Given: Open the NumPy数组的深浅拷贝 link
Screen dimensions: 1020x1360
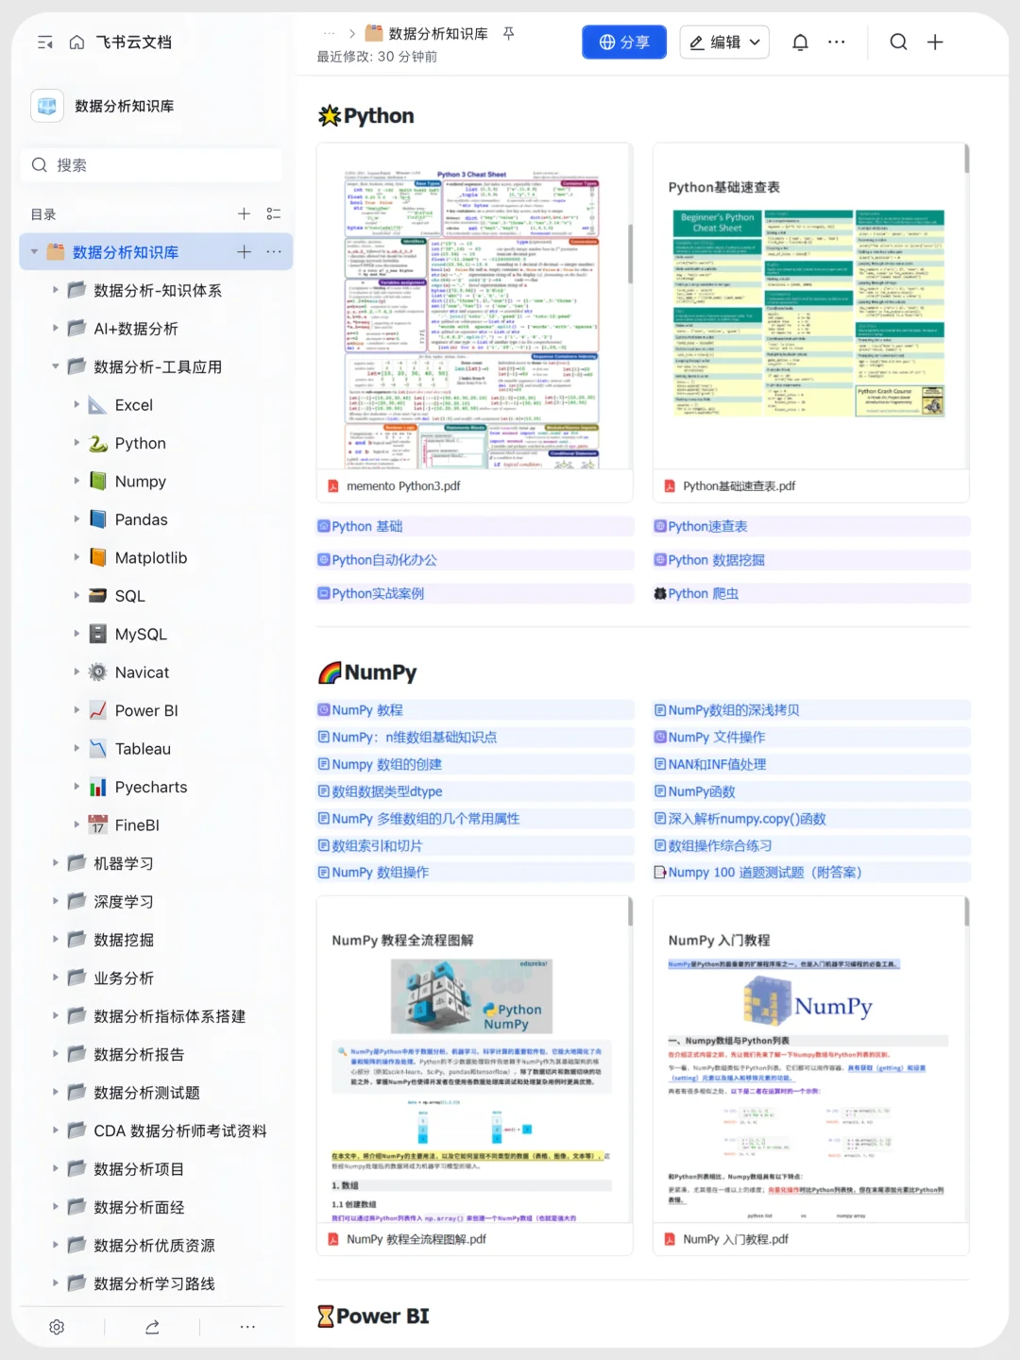Looking at the screenshot, I should point(734,710).
